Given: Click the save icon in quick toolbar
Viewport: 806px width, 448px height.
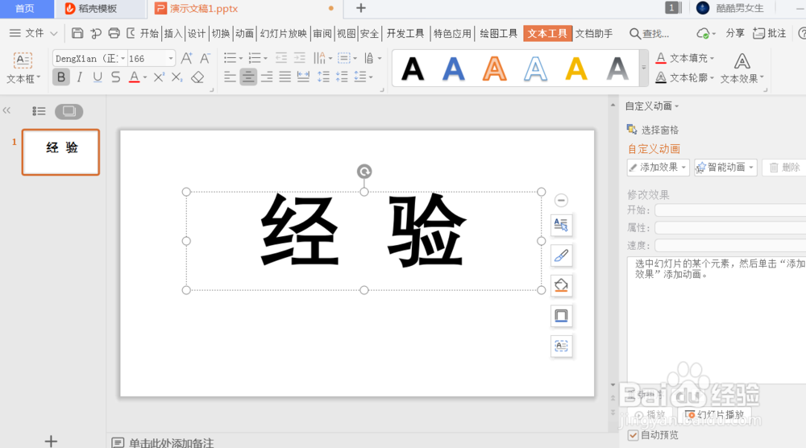Looking at the screenshot, I should coord(77,33).
